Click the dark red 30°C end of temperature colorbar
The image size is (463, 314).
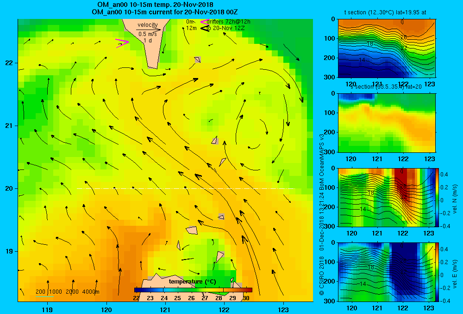[x=249, y=290]
